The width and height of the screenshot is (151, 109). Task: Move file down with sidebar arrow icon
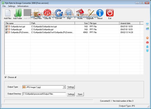147,51
